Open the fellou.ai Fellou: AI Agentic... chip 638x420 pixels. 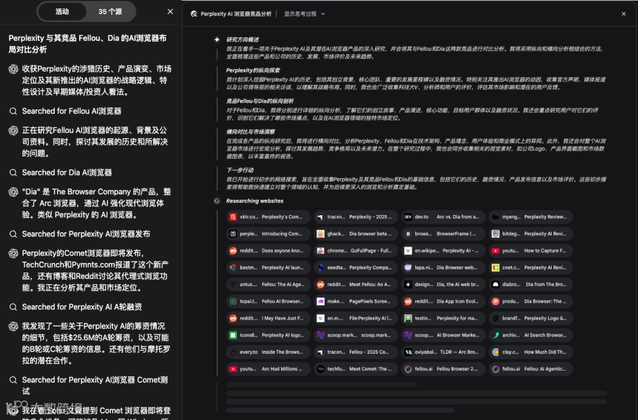tap(530, 369)
